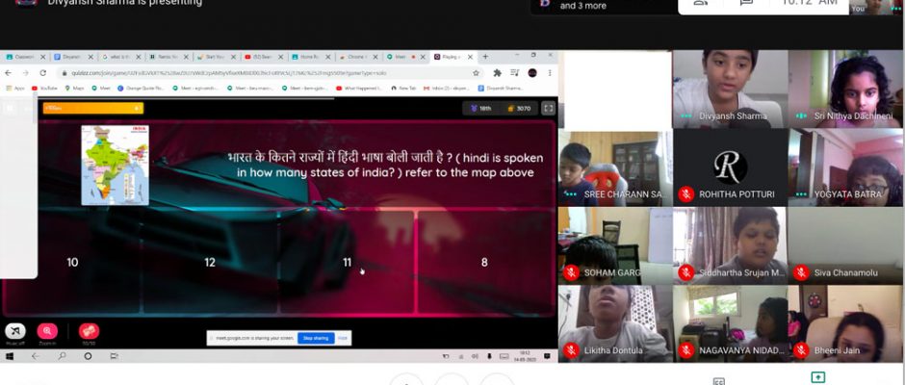The width and height of the screenshot is (905, 385).
Task: Select answer option 10
Action: click(x=72, y=263)
